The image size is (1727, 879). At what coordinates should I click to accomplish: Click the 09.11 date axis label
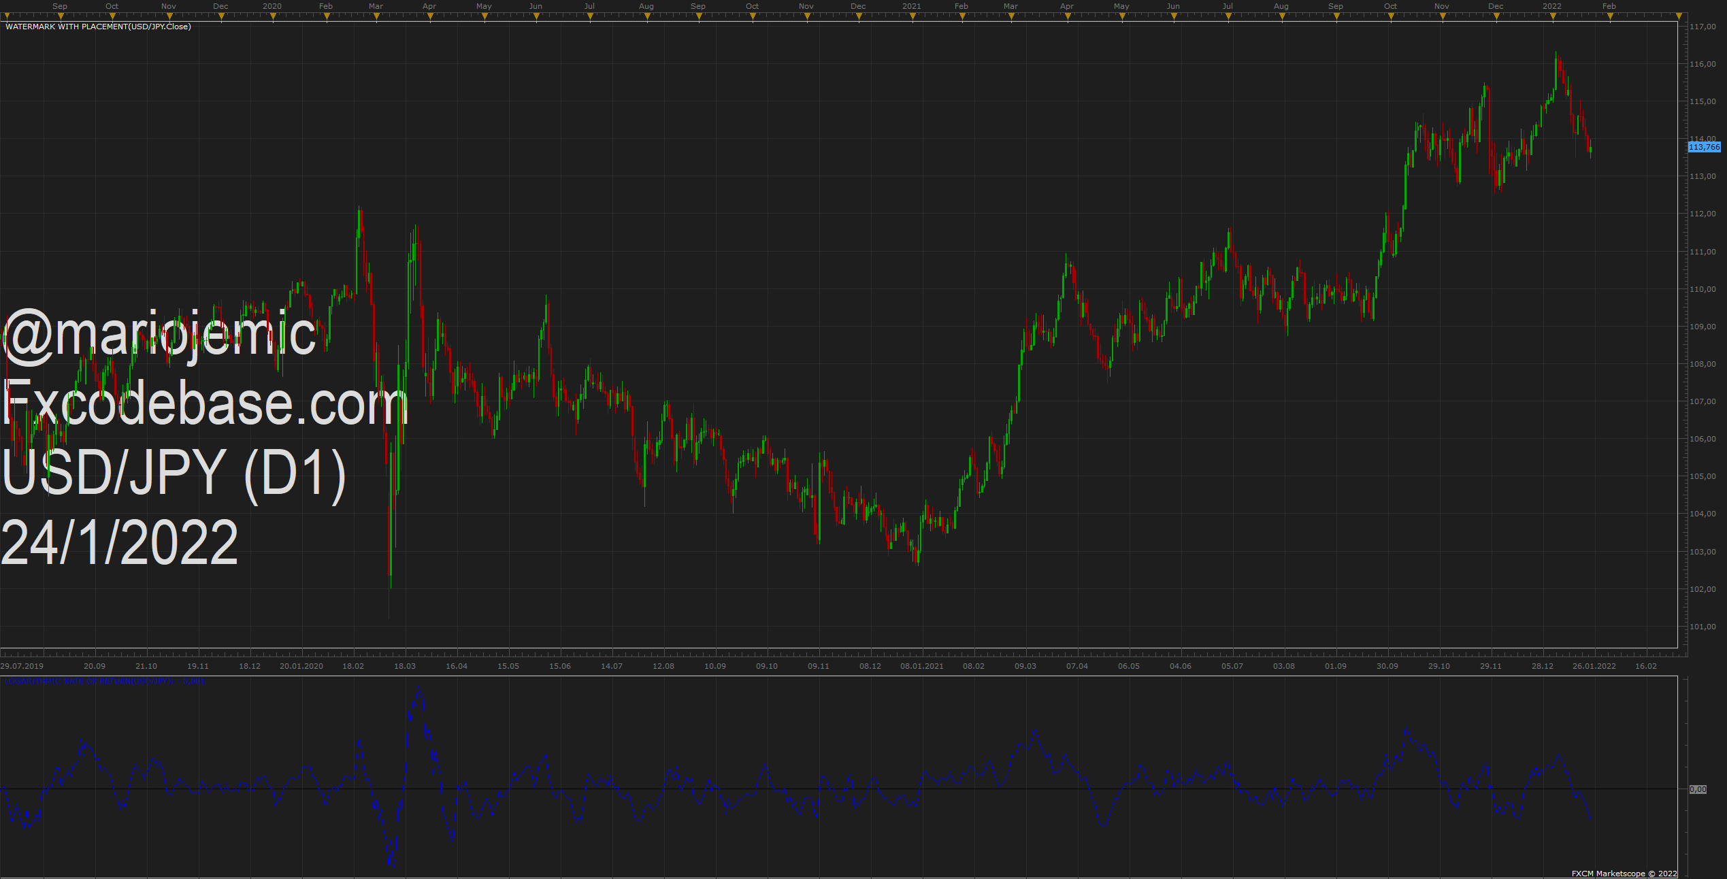(x=819, y=666)
